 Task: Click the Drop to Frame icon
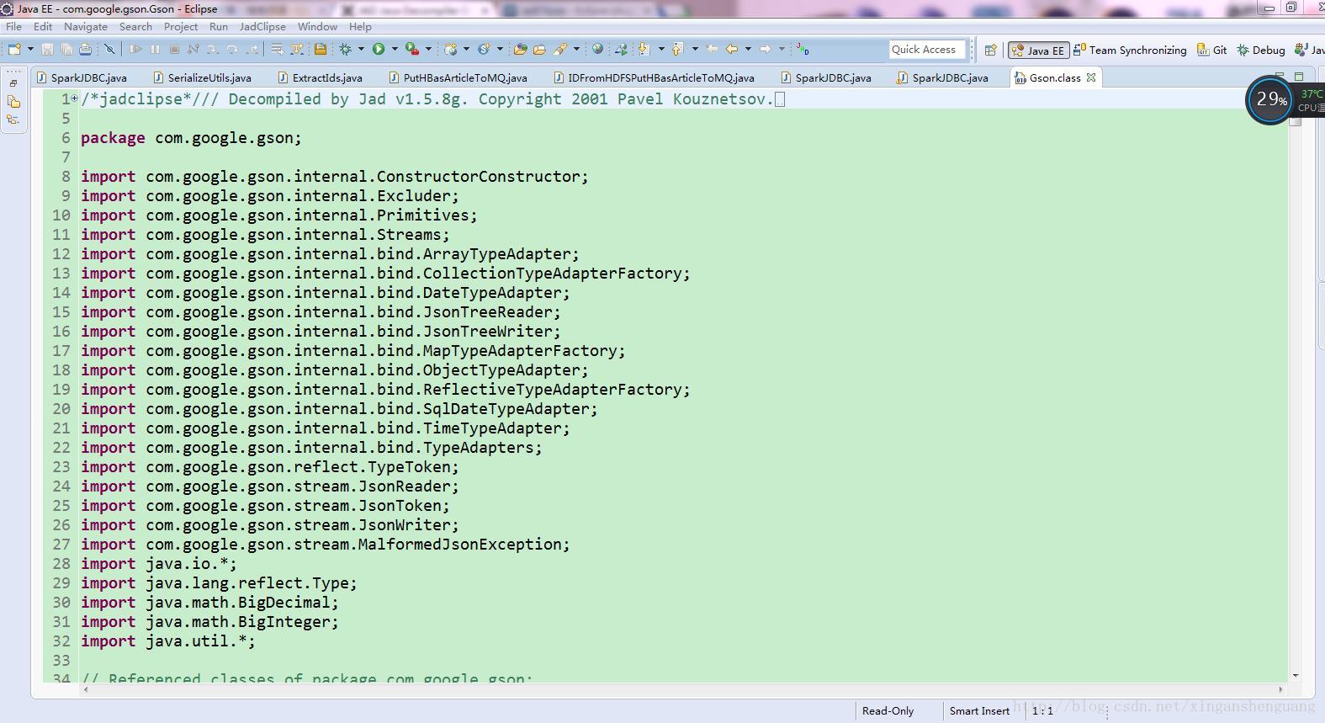click(x=277, y=50)
